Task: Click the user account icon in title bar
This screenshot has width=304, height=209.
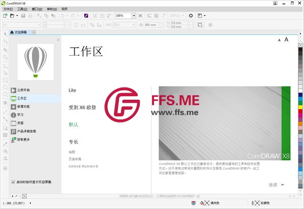Action: click(x=275, y=3)
